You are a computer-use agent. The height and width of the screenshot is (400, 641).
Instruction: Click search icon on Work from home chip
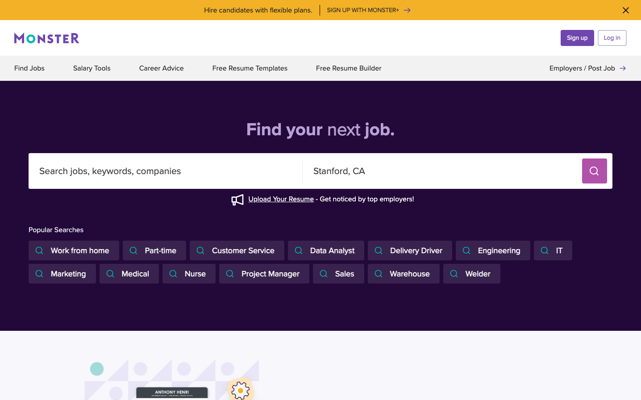39,250
